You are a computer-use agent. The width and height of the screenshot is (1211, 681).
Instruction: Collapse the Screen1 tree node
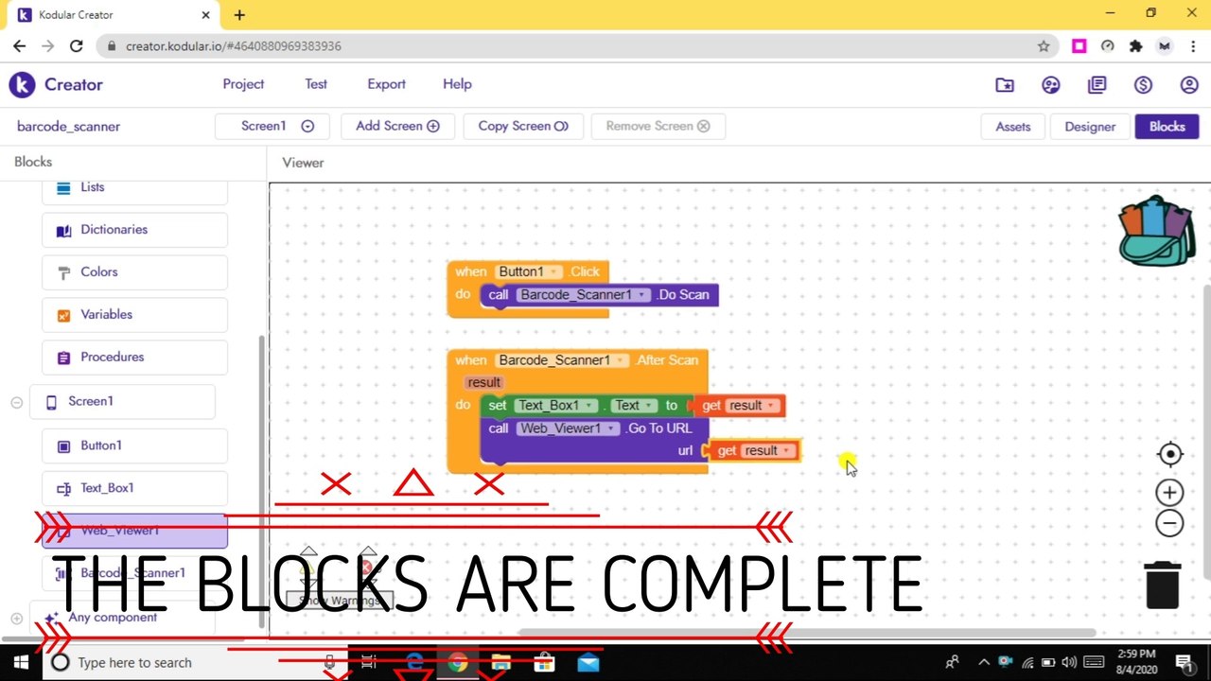click(x=16, y=403)
